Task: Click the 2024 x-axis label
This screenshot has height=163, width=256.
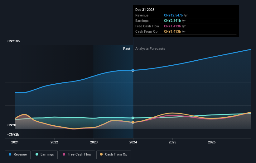Action: (x=133, y=142)
